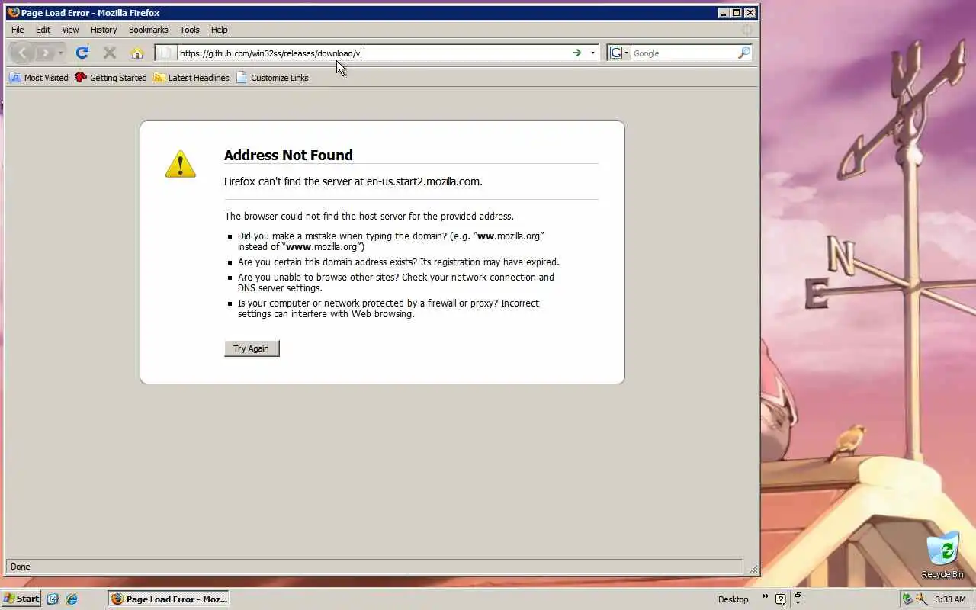This screenshot has width=976, height=610.
Task: Open the Latest Headlines feed
Action: click(191, 77)
